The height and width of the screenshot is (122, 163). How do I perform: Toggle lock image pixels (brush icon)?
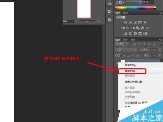pyautogui.click(x=128, y=56)
